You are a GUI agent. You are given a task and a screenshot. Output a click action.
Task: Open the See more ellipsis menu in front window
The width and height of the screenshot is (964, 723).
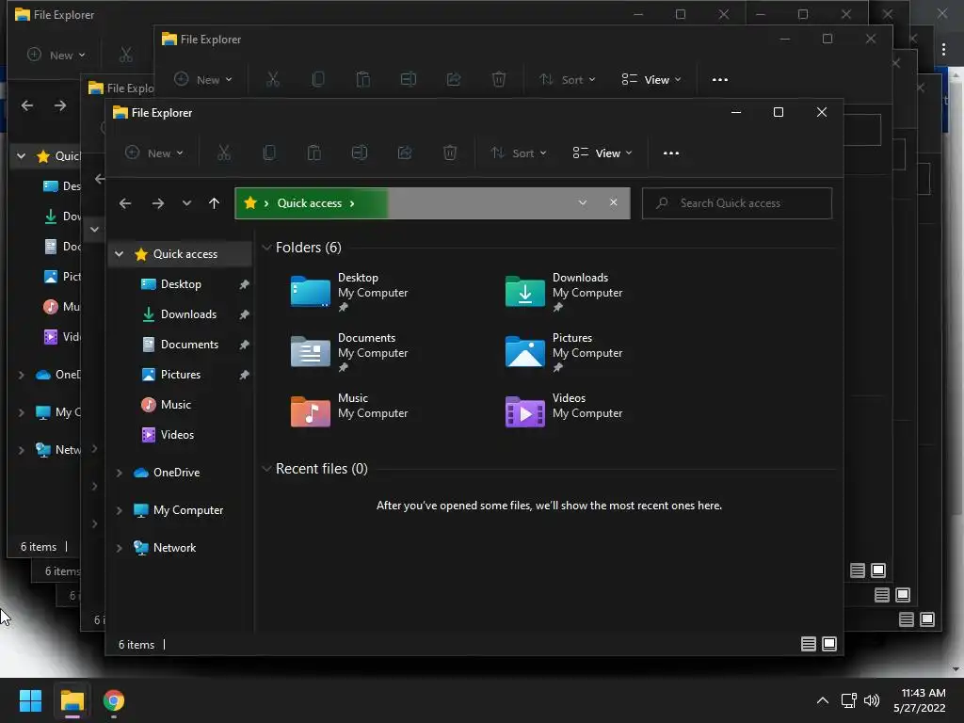(670, 153)
